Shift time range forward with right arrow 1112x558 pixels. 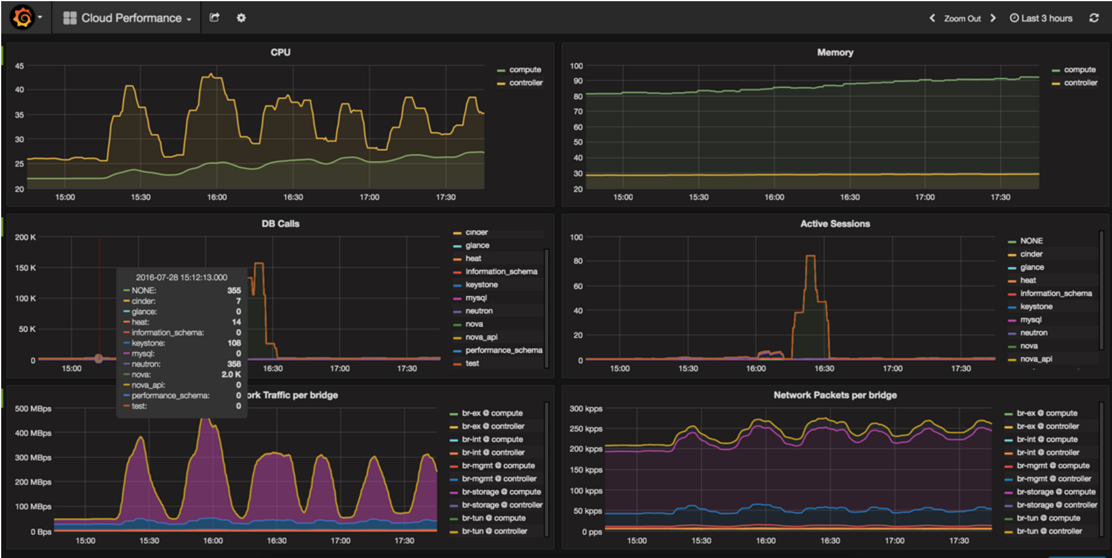click(993, 18)
